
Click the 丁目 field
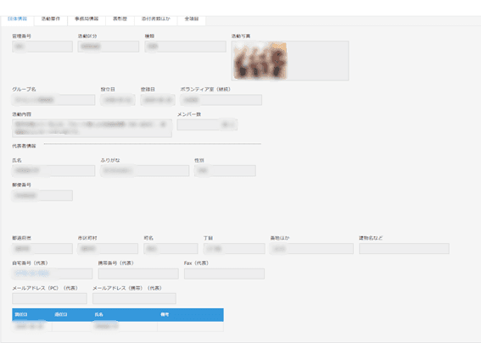234,249
